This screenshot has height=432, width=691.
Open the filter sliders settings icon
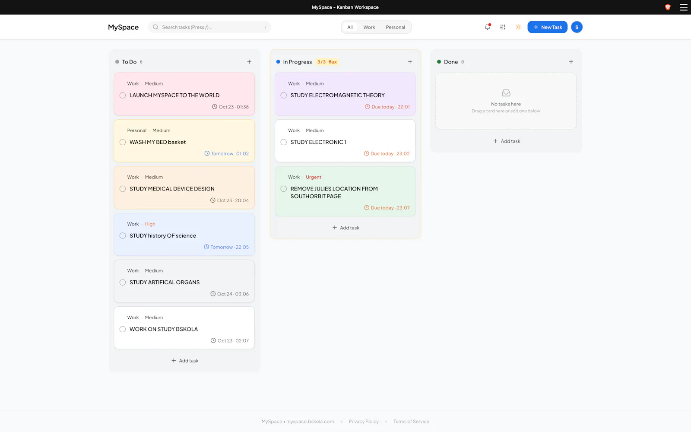503,27
